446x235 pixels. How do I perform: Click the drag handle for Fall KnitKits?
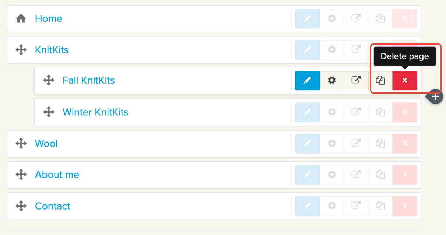tap(49, 80)
